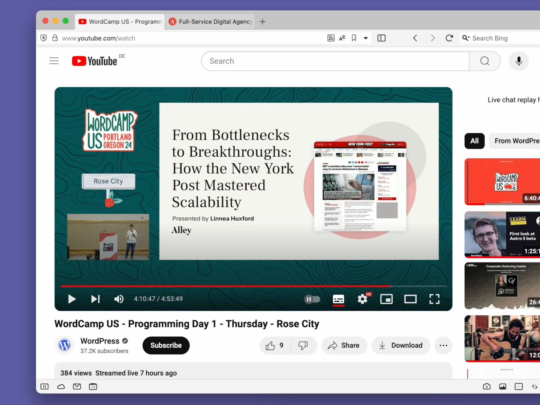The height and width of the screenshot is (405, 540).
Task: Open calendar icon in status bar
Action: click(93, 387)
